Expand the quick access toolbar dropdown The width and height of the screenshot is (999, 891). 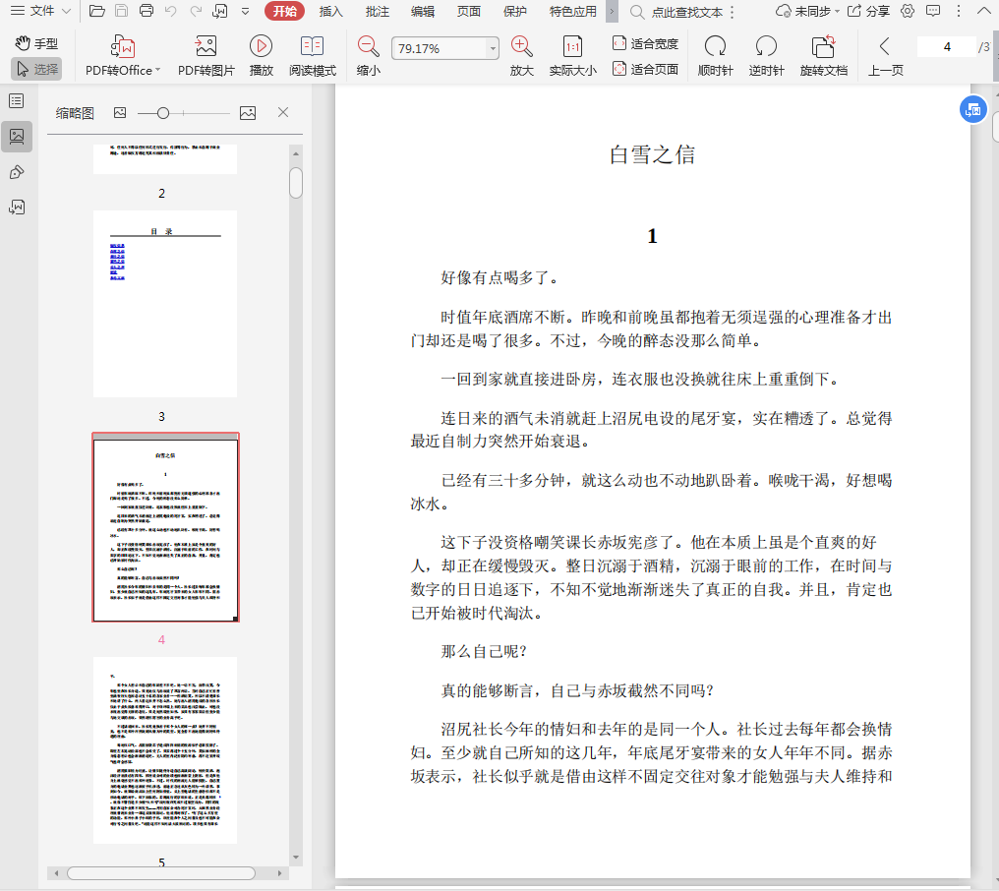[245, 12]
